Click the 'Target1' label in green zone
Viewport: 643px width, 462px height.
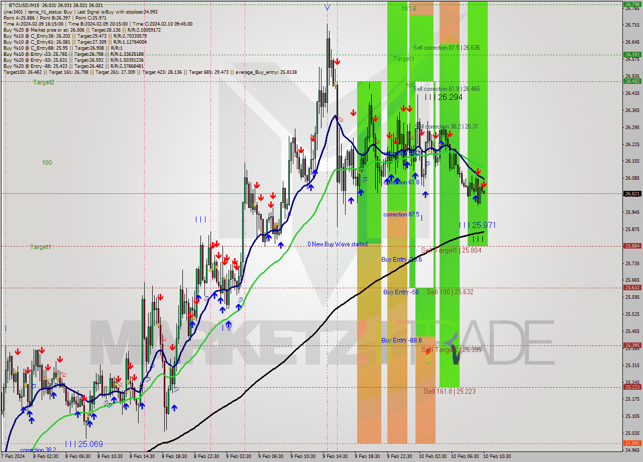pos(404,59)
